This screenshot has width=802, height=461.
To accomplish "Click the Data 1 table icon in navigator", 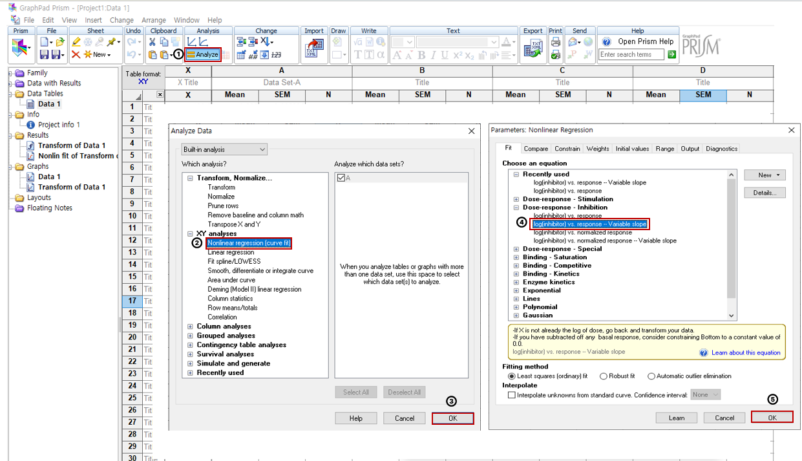I will point(31,103).
